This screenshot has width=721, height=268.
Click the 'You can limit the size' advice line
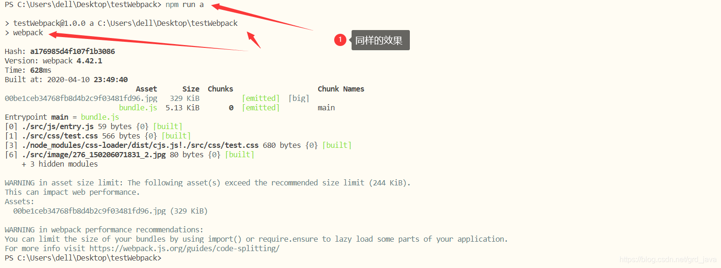click(256, 239)
